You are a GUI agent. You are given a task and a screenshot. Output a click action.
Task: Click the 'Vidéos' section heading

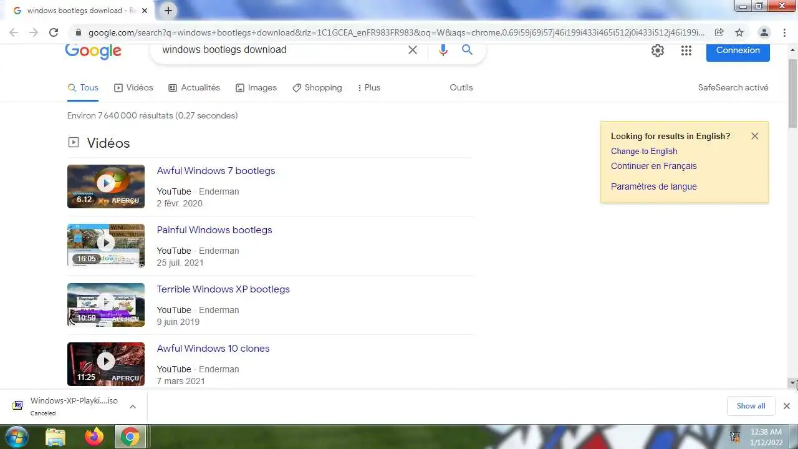click(108, 143)
